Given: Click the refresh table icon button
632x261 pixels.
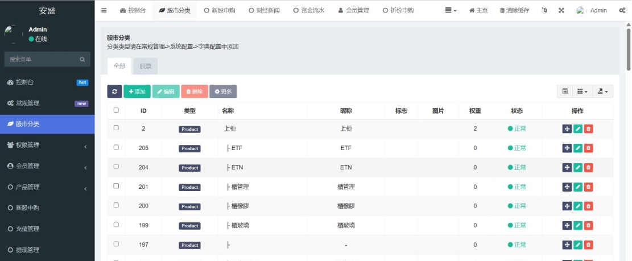Looking at the screenshot, I should [x=114, y=92].
